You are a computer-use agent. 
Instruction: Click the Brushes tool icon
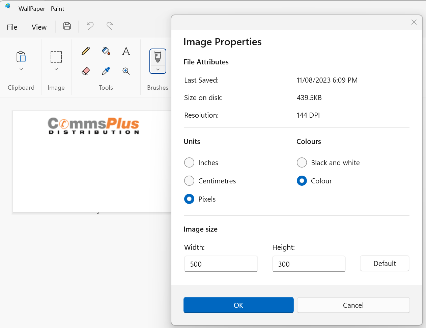click(x=158, y=57)
